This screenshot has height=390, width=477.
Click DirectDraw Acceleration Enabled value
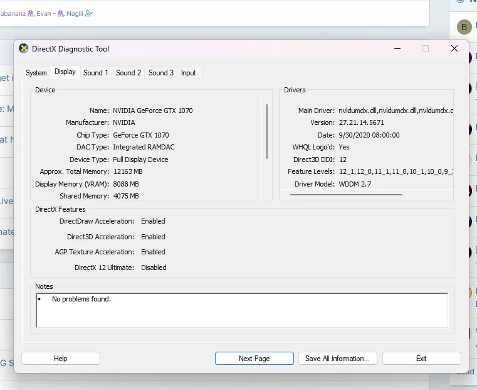coord(153,221)
